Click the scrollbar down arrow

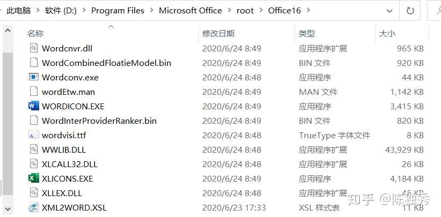click(x=8, y=208)
